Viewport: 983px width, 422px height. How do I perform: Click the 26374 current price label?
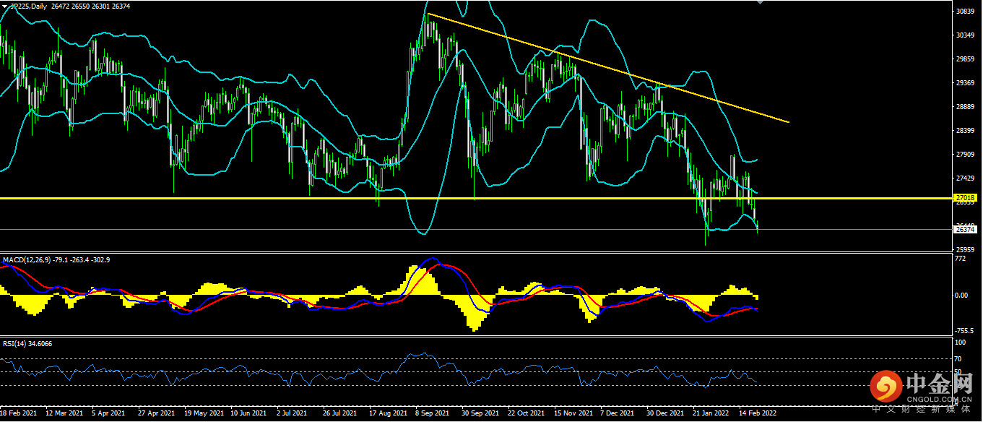966,229
